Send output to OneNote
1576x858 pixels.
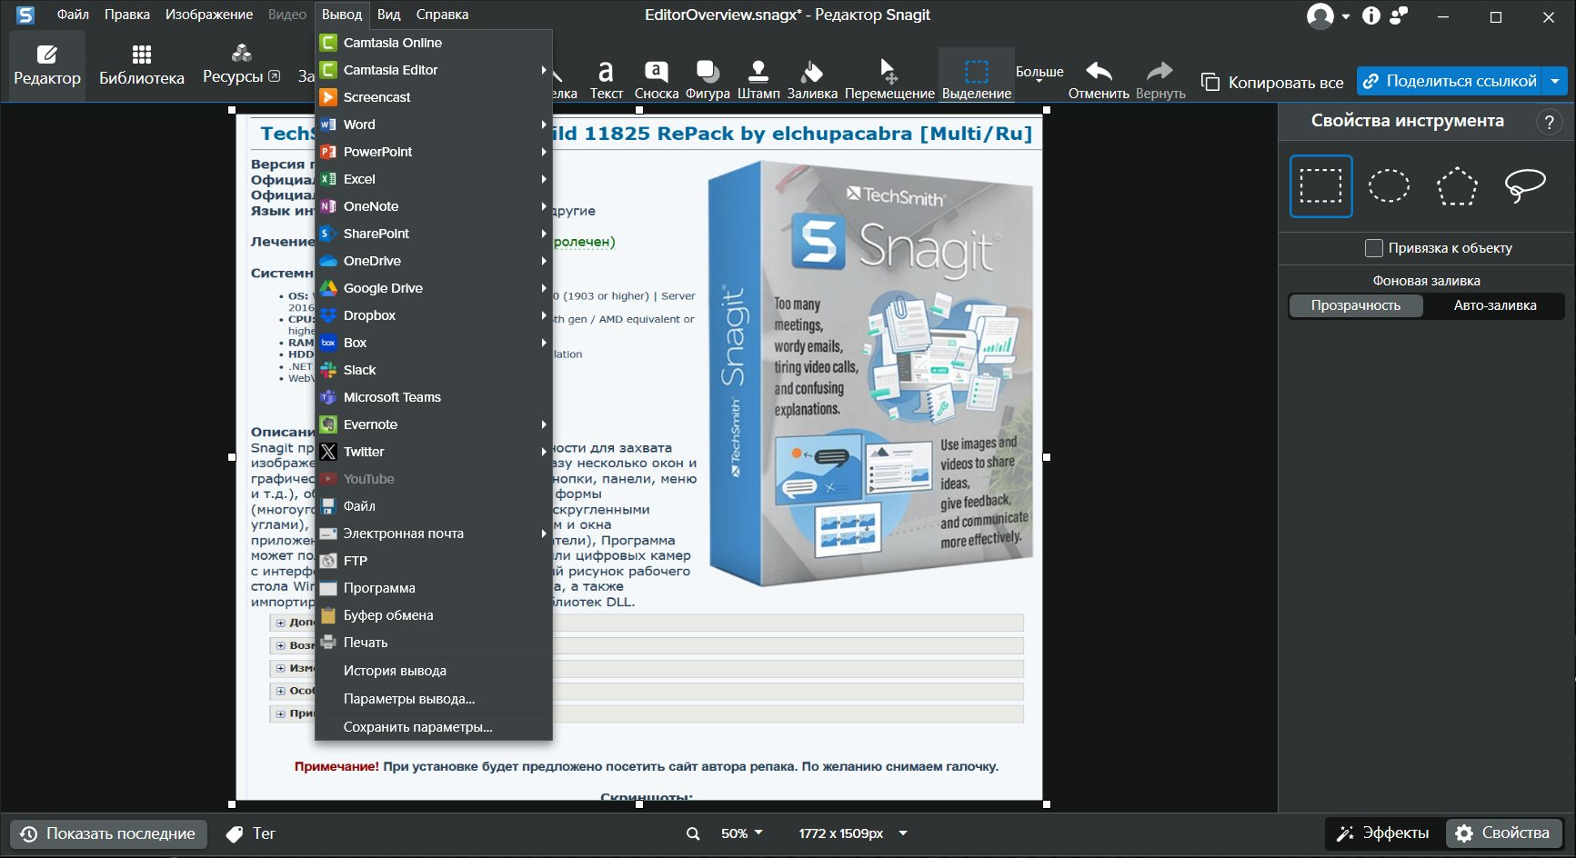pyautogui.click(x=434, y=206)
